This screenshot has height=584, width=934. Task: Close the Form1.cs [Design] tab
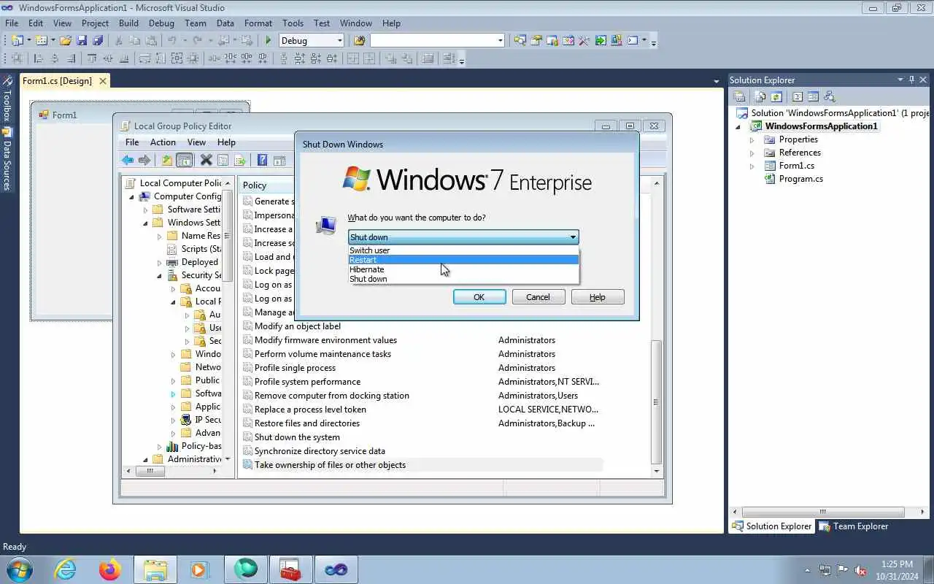coord(103,81)
